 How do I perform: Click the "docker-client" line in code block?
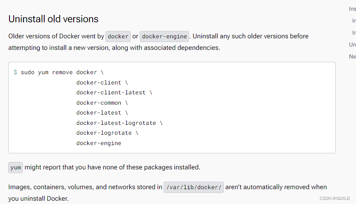tap(102, 83)
